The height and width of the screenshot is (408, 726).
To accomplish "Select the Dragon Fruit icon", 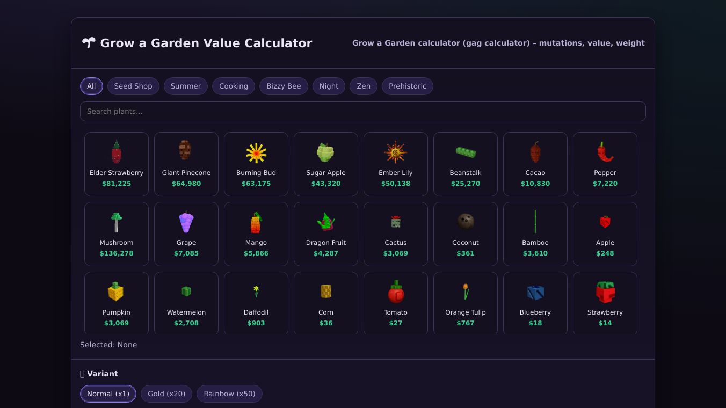I will [326, 222].
